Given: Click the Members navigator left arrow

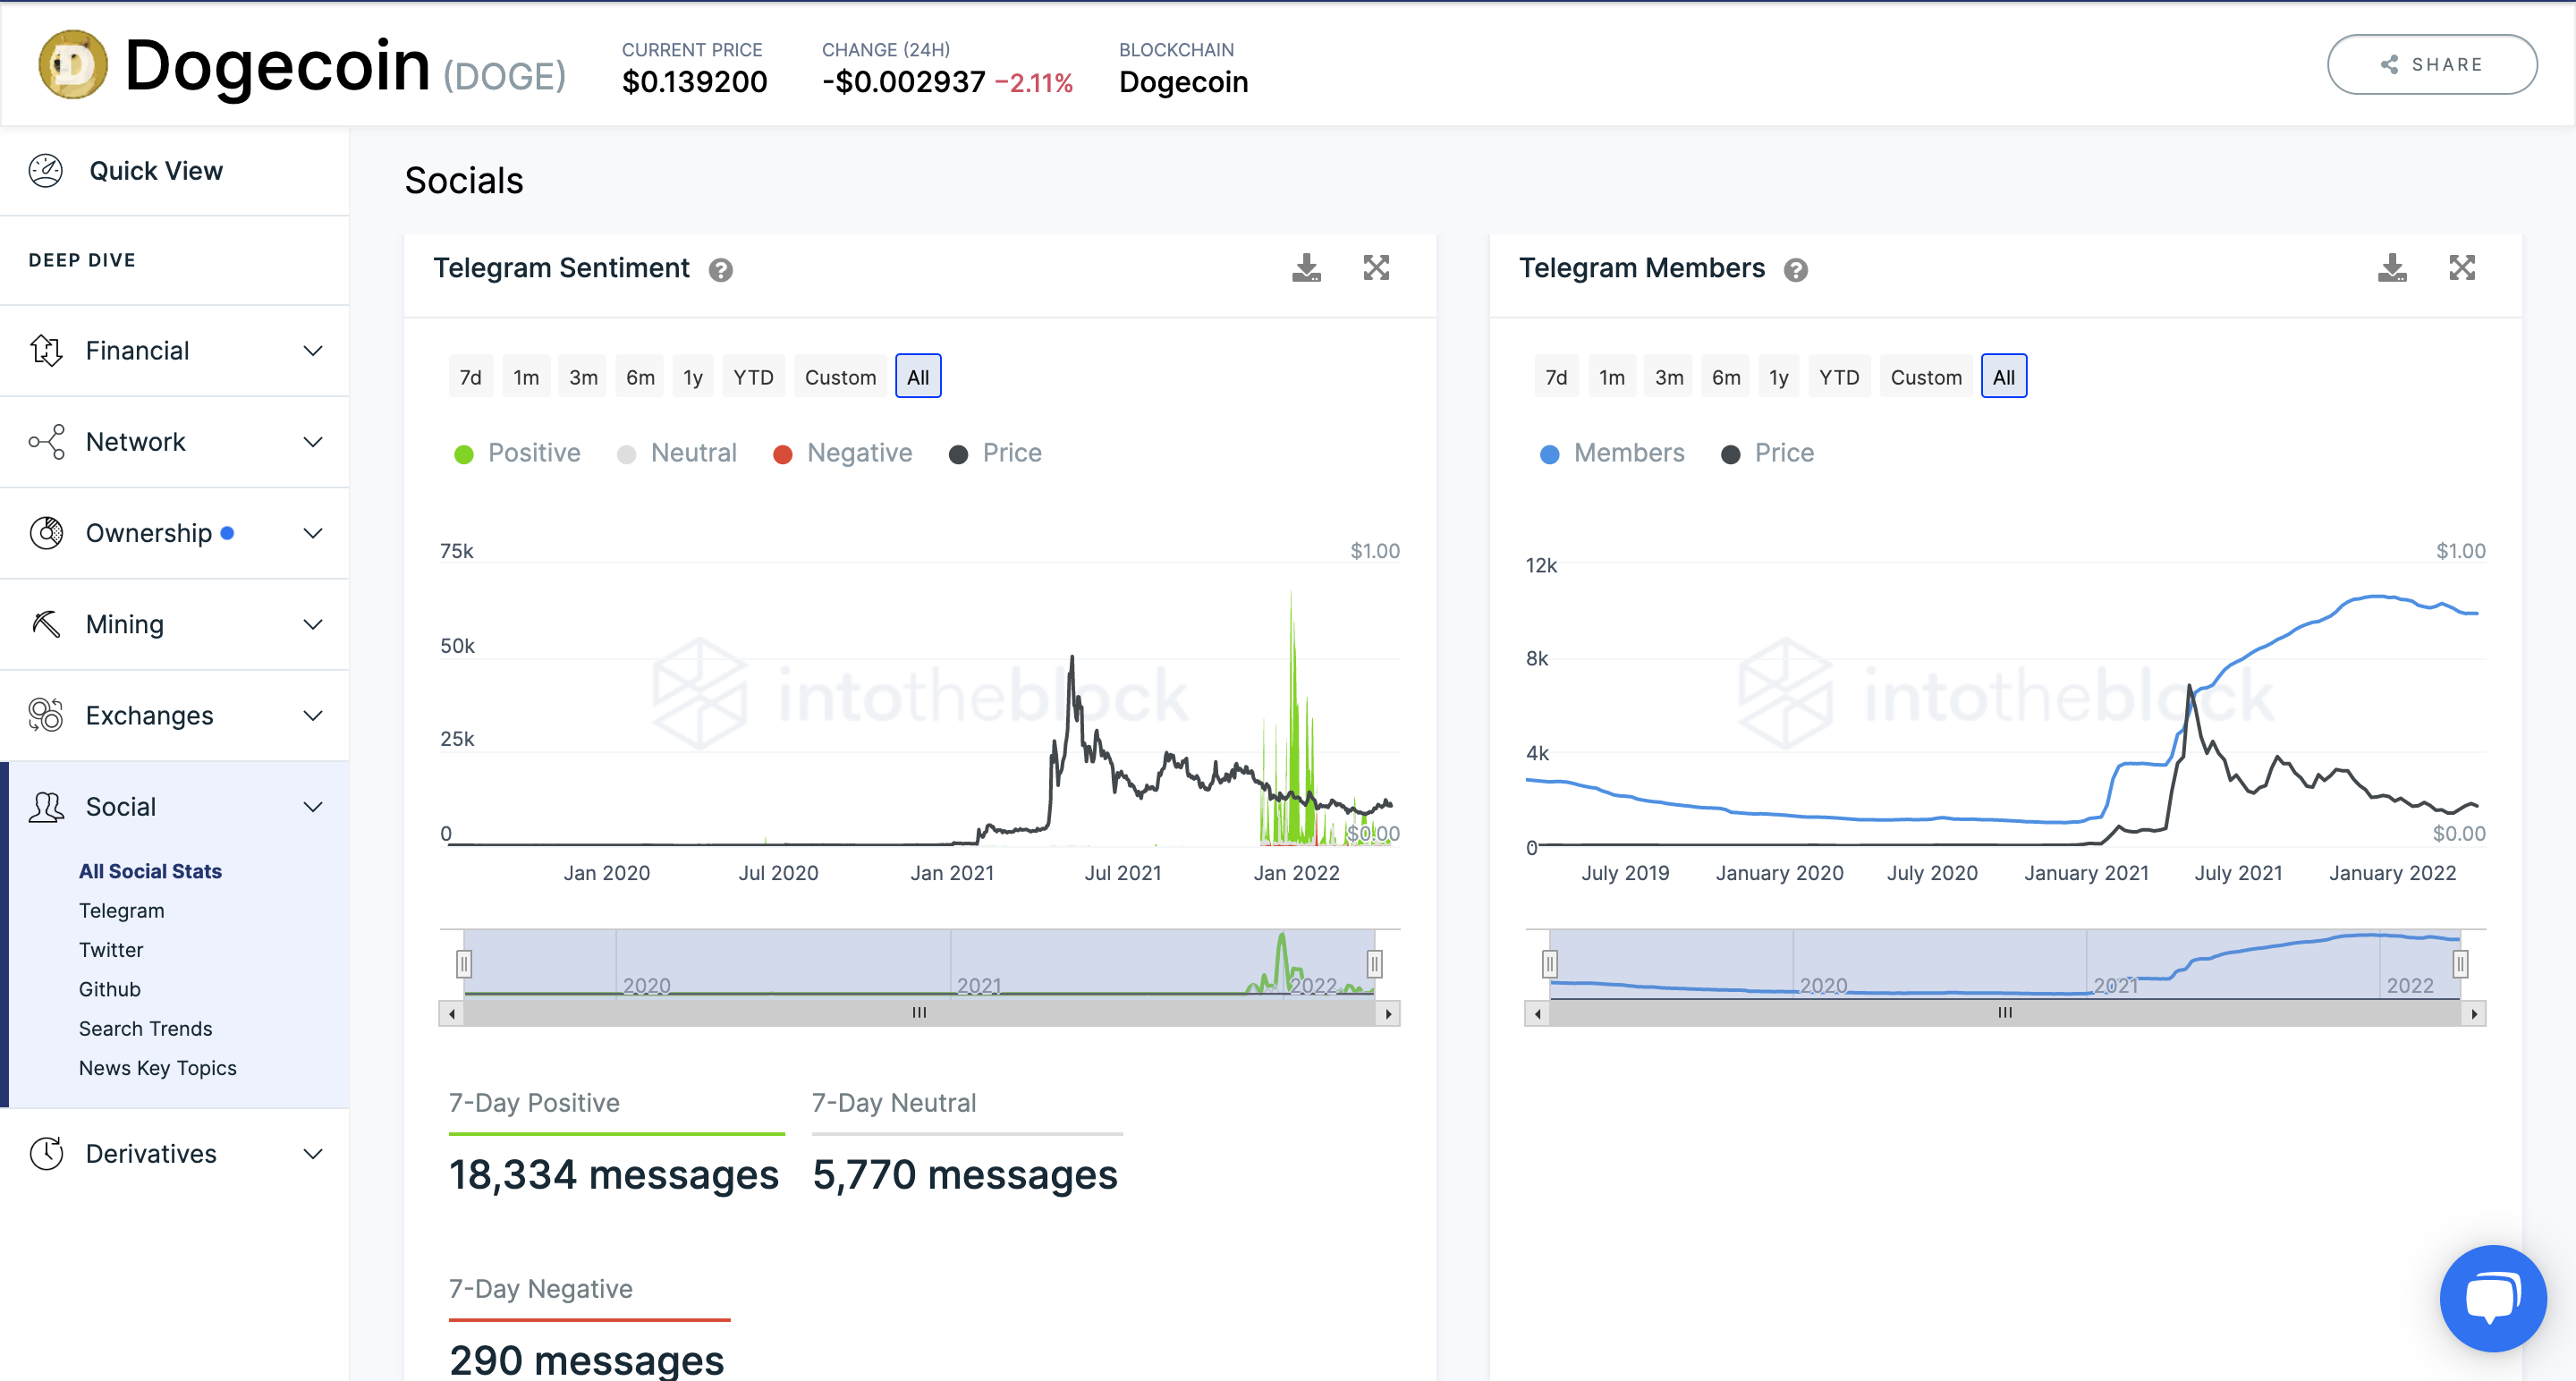Looking at the screenshot, I should [x=1537, y=1014].
